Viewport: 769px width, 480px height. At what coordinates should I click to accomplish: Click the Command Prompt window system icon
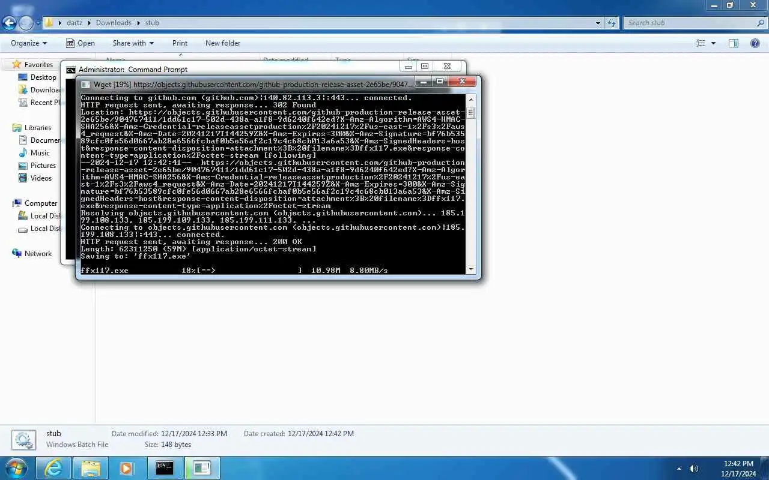pyautogui.click(x=71, y=70)
